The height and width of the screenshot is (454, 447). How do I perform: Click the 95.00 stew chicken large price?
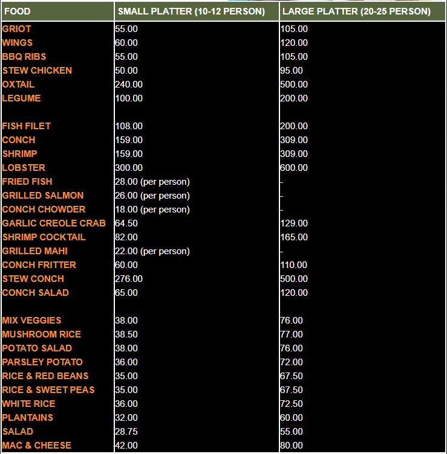pyautogui.click(x=291, y=71)
